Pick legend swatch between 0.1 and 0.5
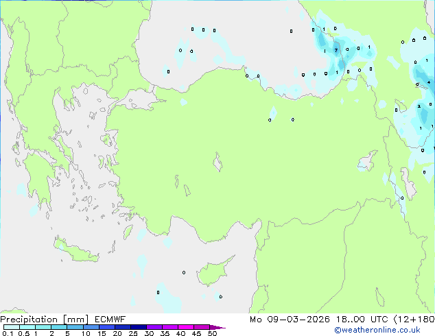Viewport: 435px width, 336px height. click(x=12, y=327)
